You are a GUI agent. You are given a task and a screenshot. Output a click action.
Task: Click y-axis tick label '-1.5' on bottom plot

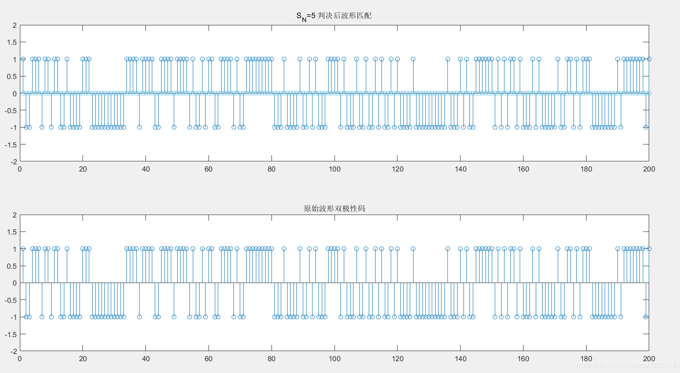click(x=11, y=335)
